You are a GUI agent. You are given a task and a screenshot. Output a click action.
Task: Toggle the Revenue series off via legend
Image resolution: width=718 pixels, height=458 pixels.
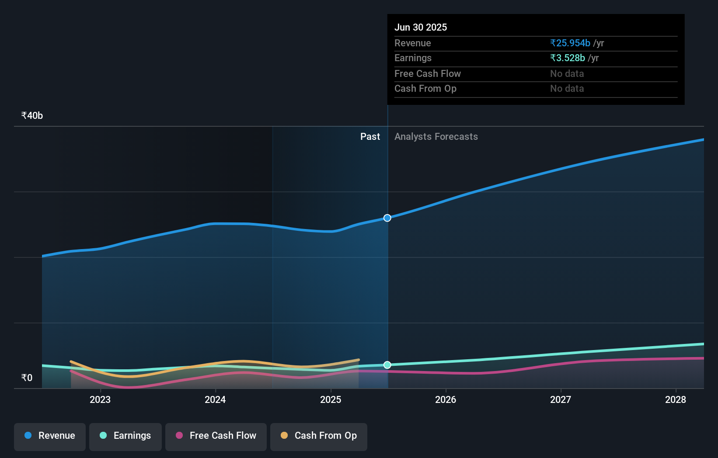[x=49, y=437]
